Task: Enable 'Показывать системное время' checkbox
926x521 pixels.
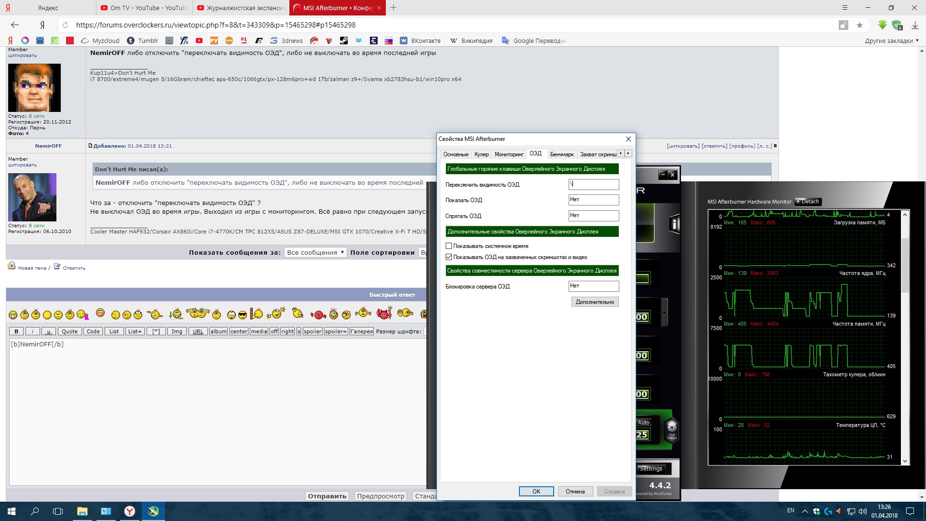Action: (449, 246)
